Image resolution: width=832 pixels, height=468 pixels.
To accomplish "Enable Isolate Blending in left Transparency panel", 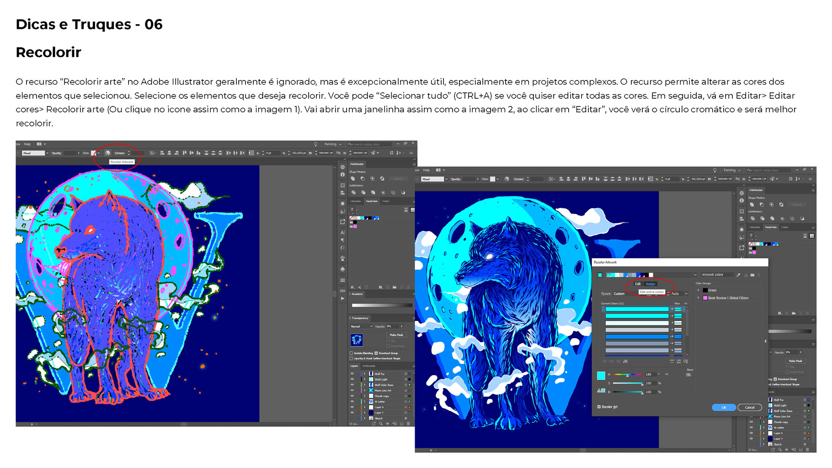I will point(351,353).
